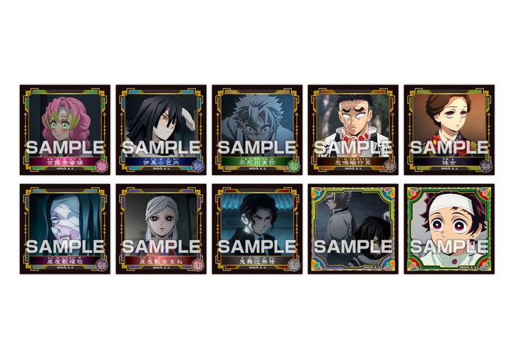
Task: Select the colorful-bordered card showing two figures
Action: point(353,229)
